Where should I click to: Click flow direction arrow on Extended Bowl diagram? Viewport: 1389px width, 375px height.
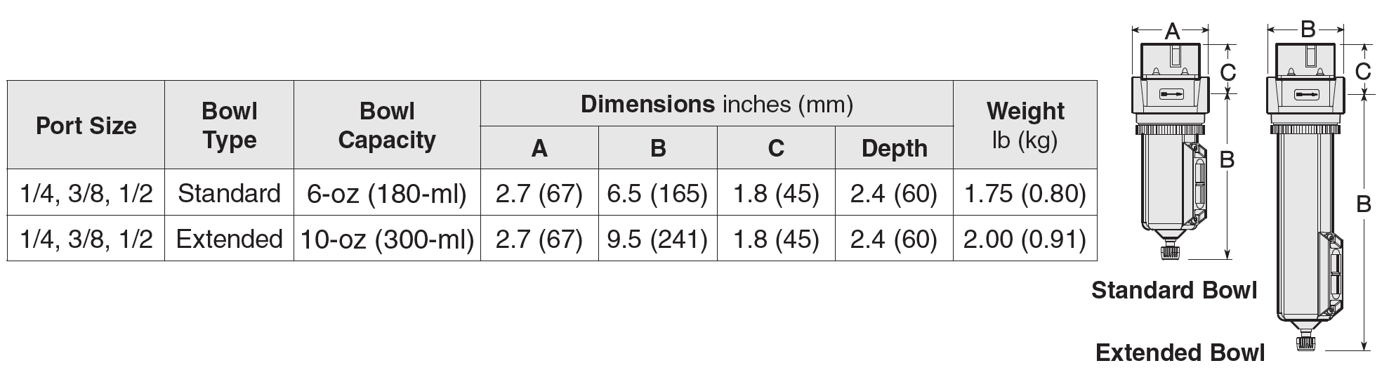[x=1307, y=94]
